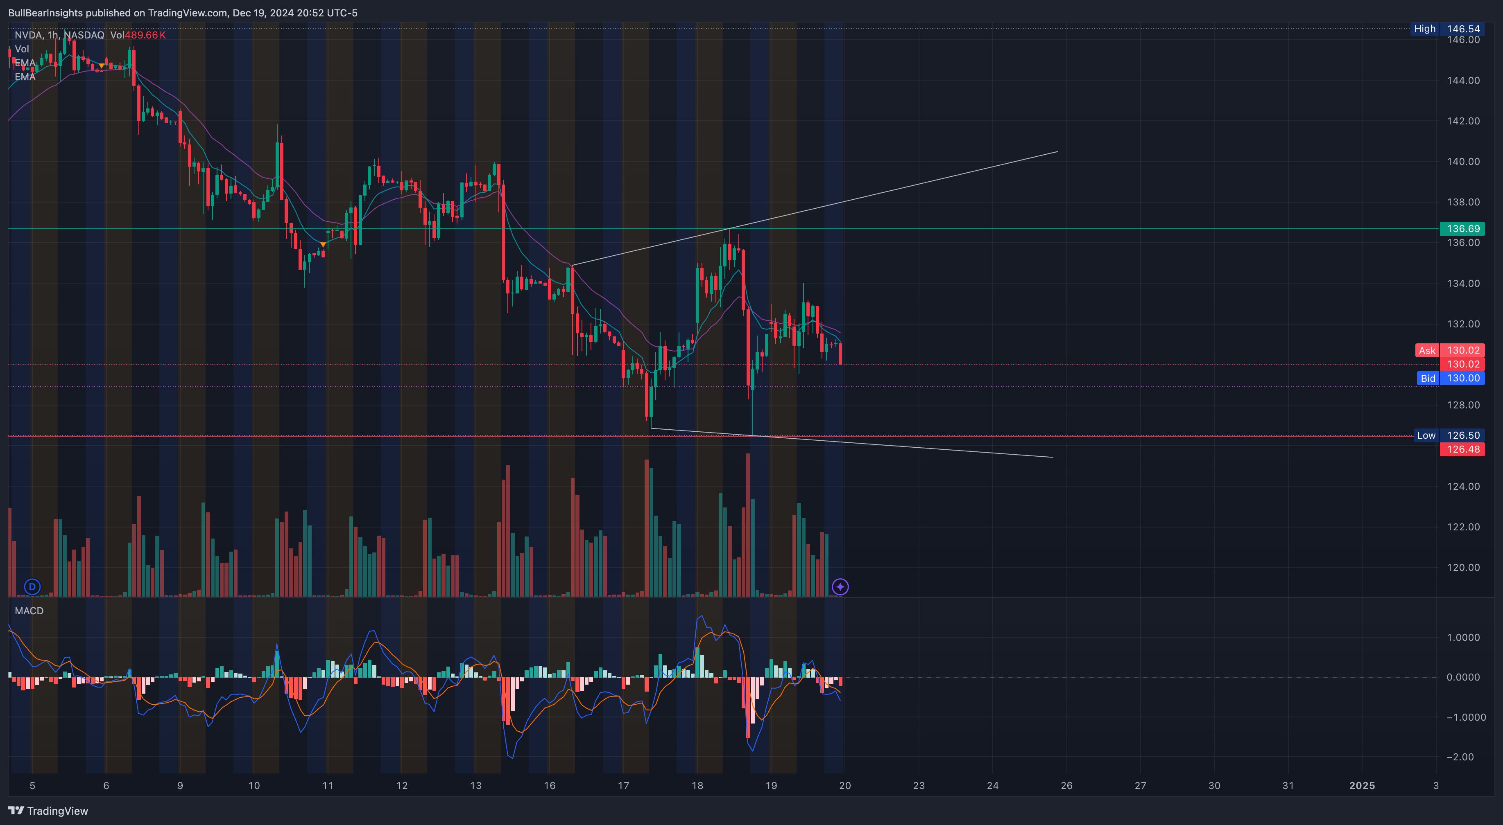Click the TradingView logo at bottom left
The width and height of the screenshot is (1503, 825).
[48, 811]
